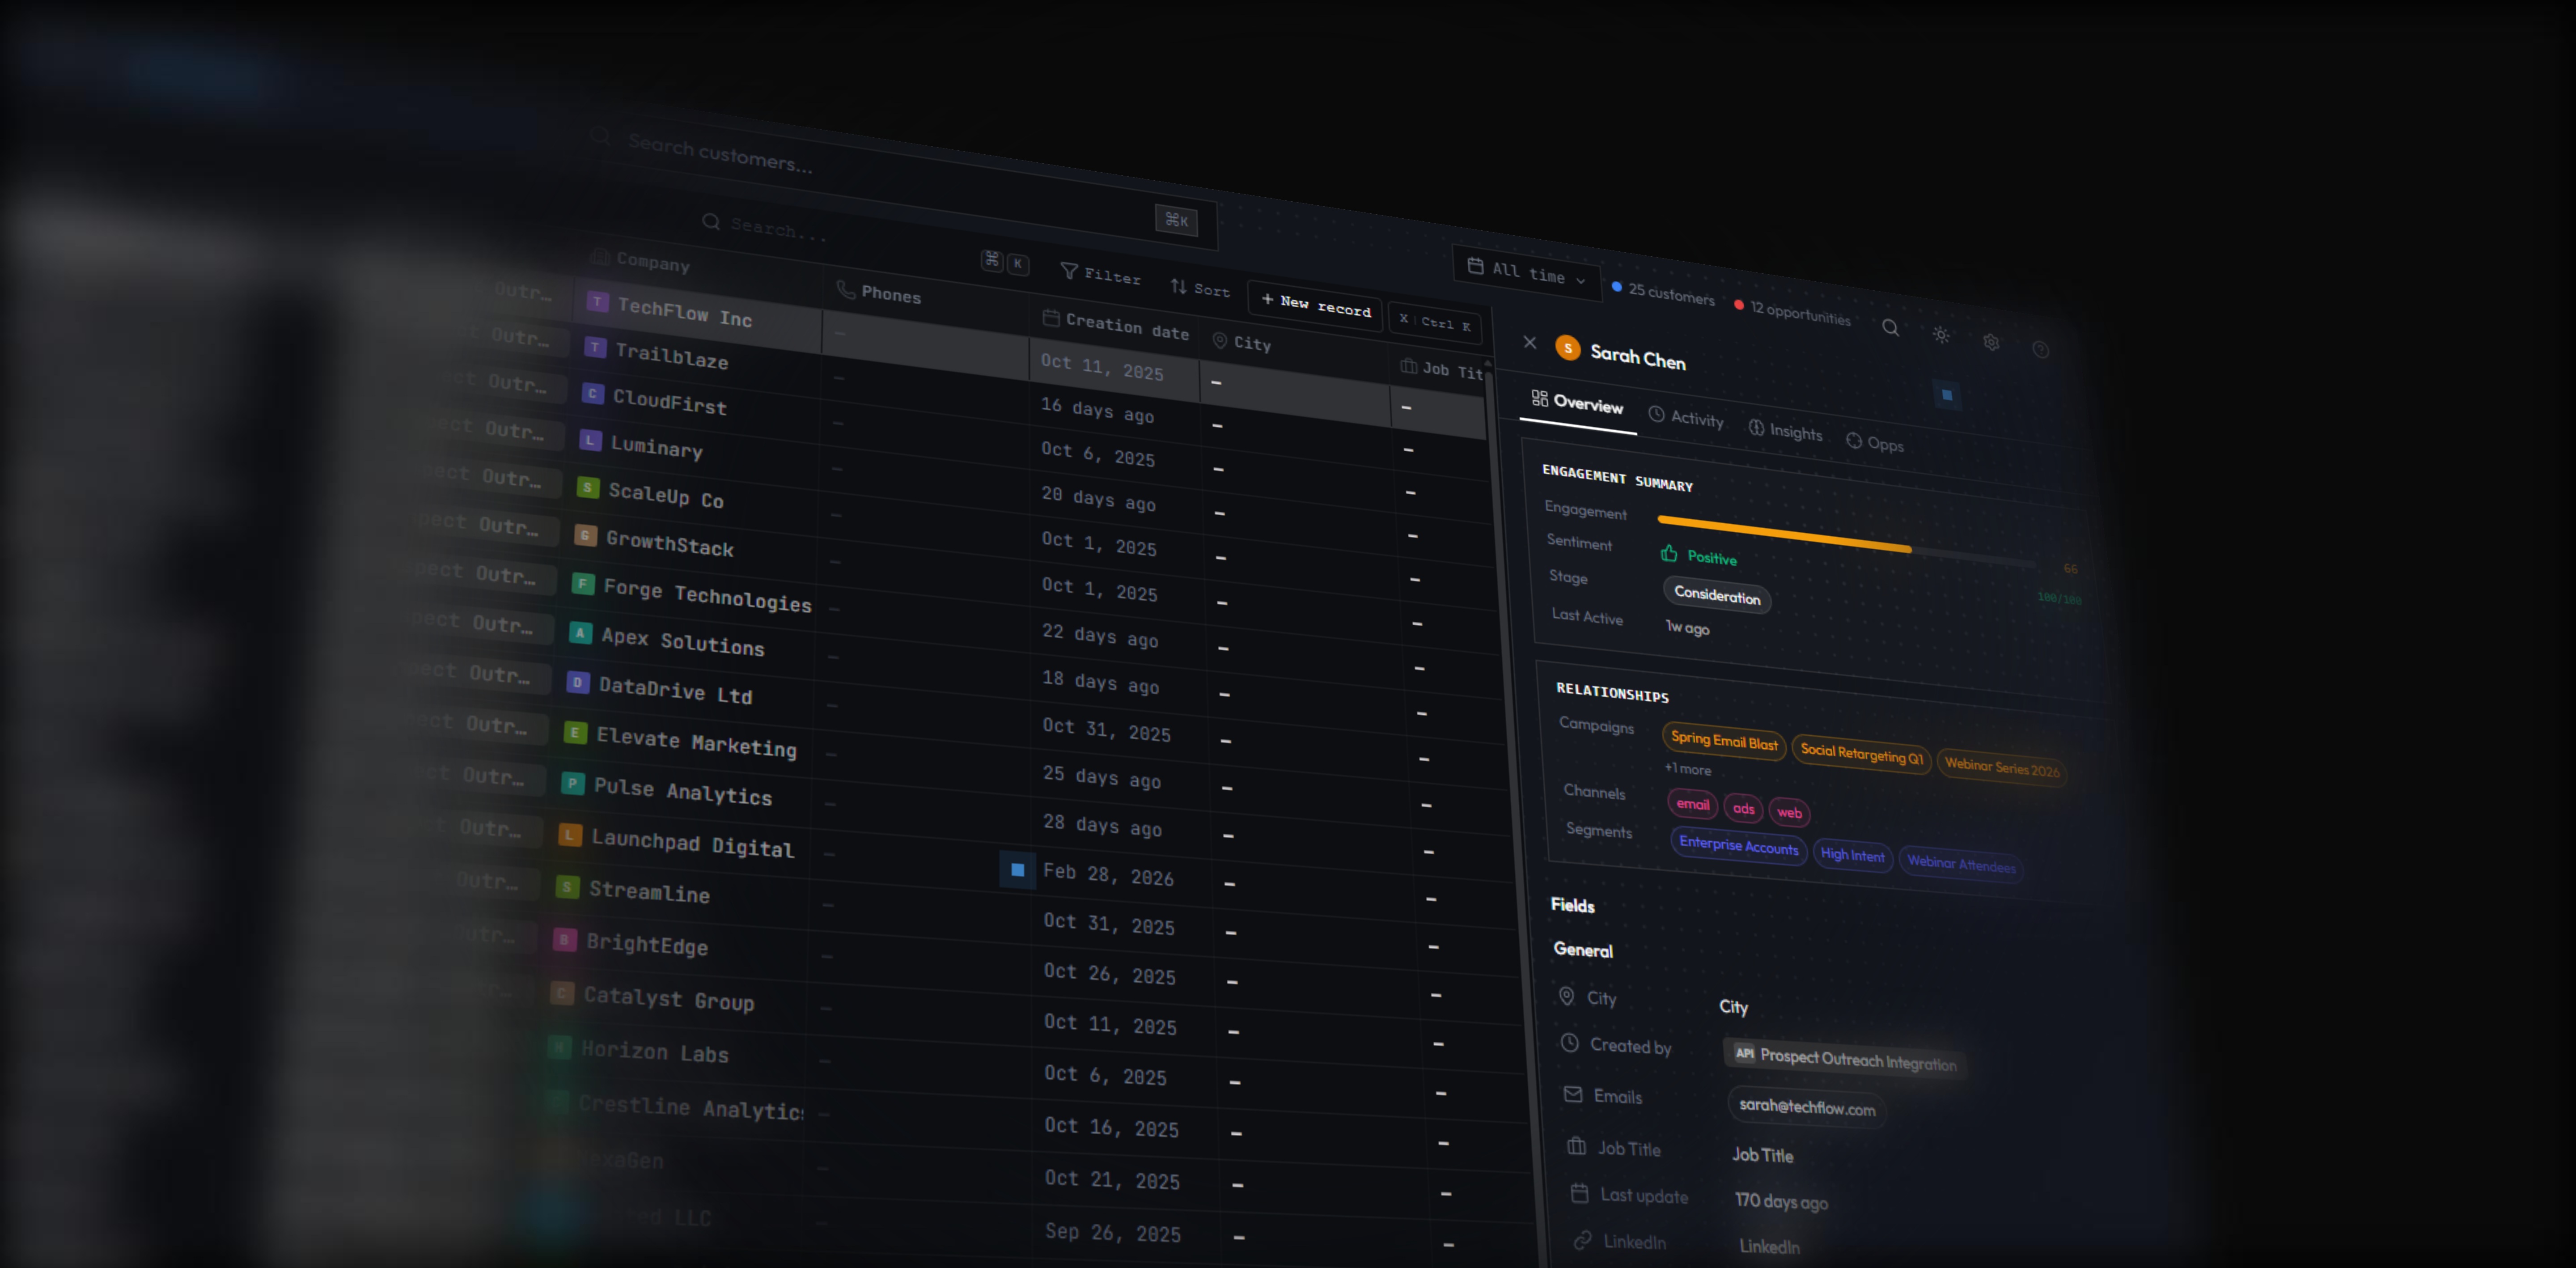This screenshot has width=2576, height=1268.
Task: Click the New record button
Action: 1316,304
